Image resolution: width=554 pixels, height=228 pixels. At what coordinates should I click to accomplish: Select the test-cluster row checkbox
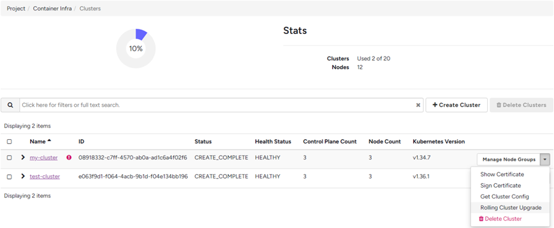(x=10, y=177)
